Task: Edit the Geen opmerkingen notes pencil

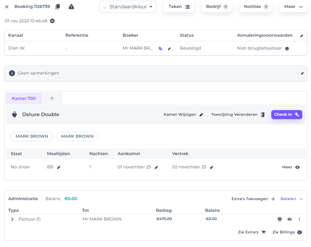Action: tap(302, 73)
